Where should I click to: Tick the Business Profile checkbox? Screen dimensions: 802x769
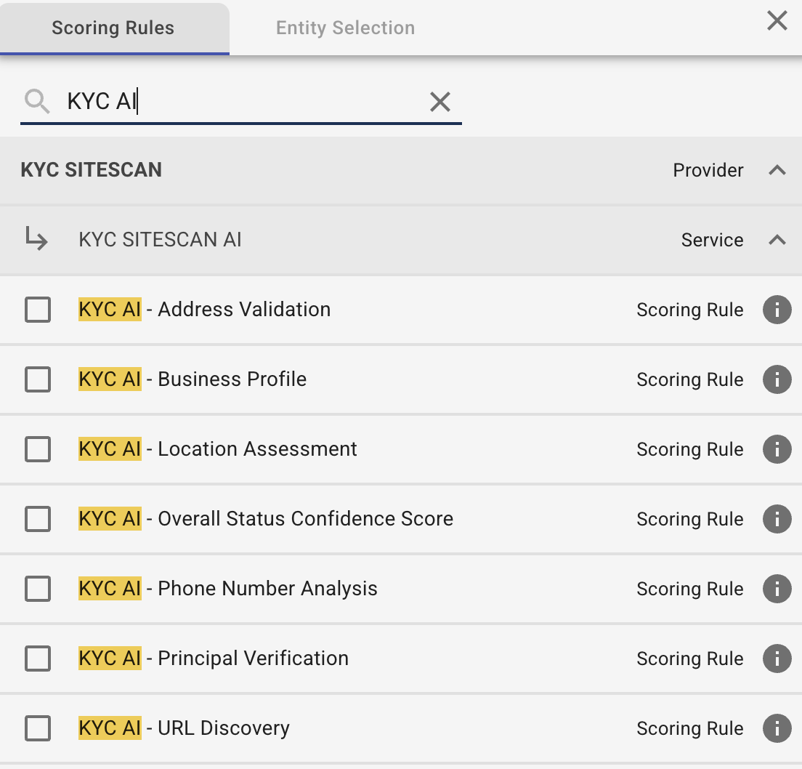click(x=38, y=379)
